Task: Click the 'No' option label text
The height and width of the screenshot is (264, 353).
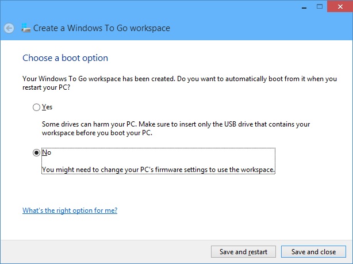Action: (47, 152)
